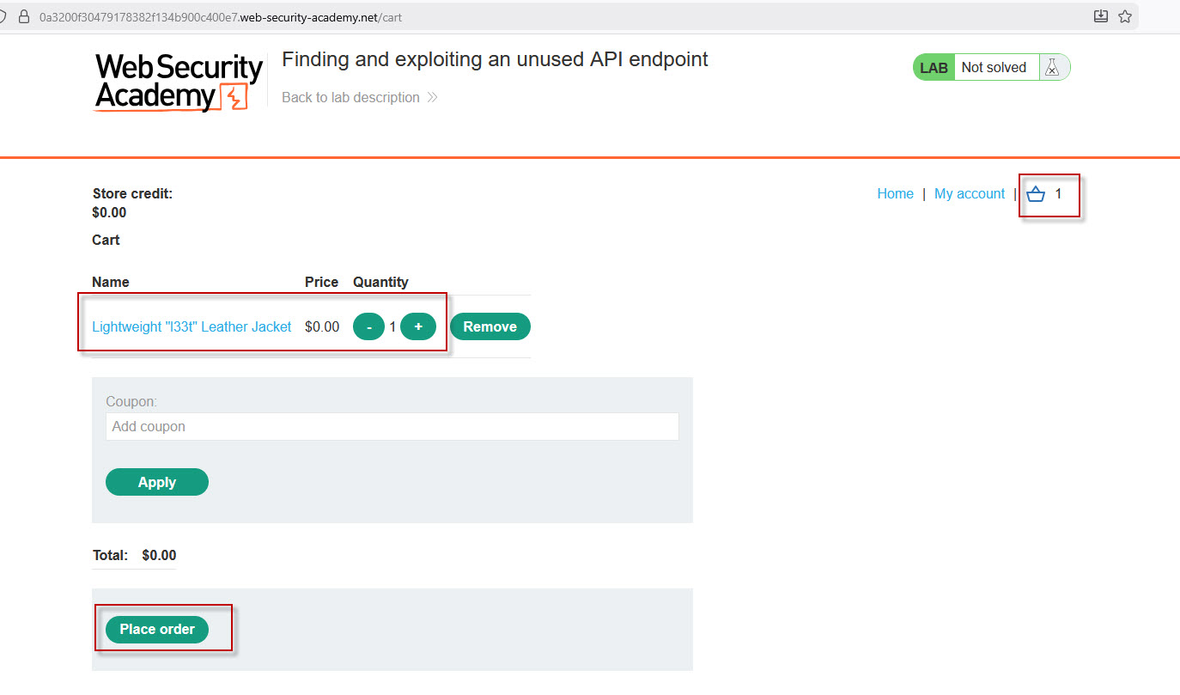
Task: Click the bookmark star in the address bar
Action: click(1125, 16)
